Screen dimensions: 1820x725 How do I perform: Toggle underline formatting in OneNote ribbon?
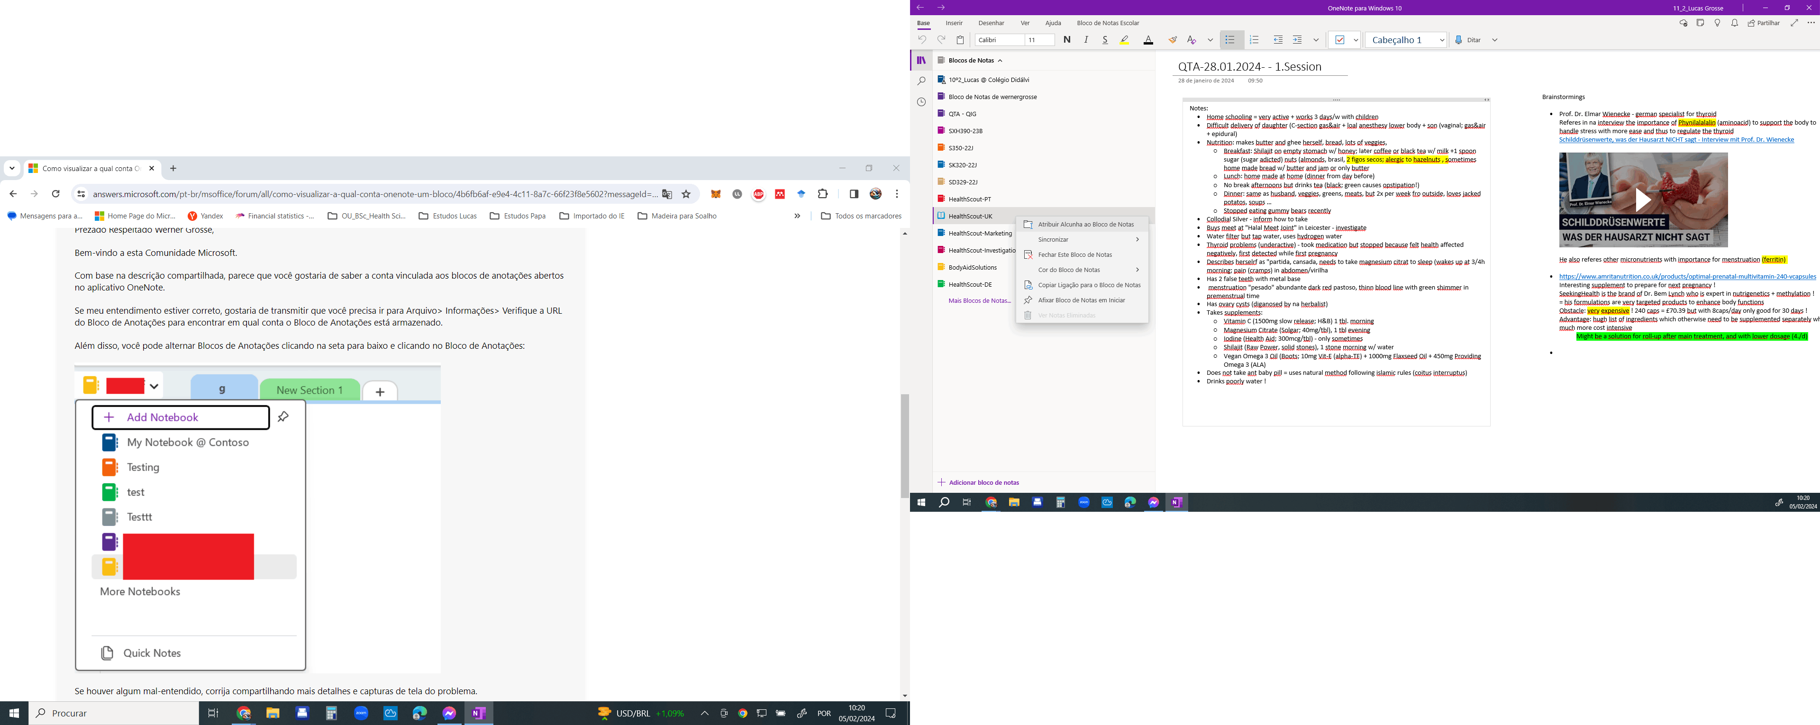pyautogui.click(x=1105, y=40)
